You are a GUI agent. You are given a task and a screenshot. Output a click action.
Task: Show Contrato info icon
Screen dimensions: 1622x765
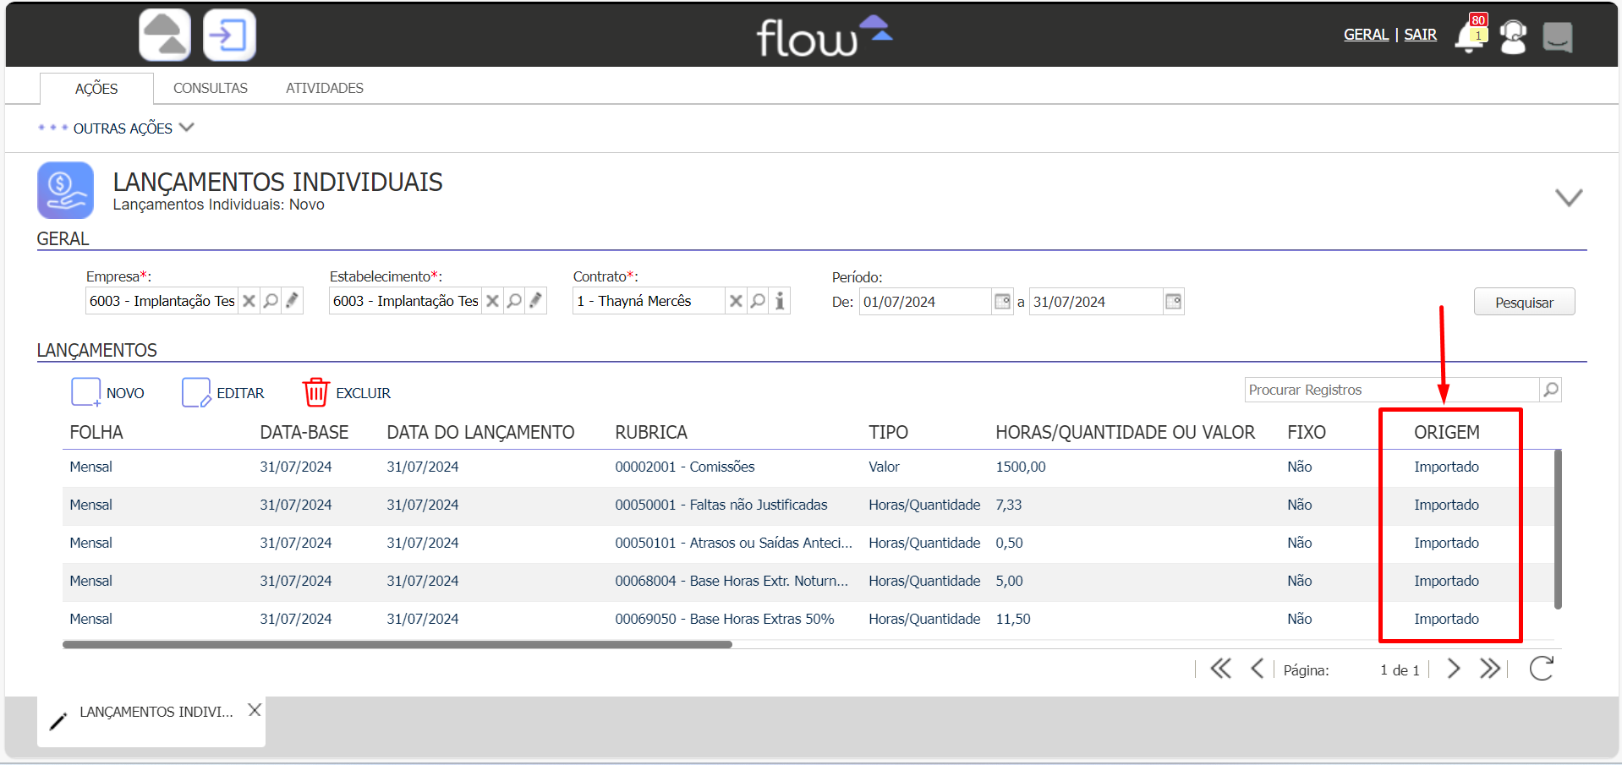pyautogui.click(x=780, y=301)
